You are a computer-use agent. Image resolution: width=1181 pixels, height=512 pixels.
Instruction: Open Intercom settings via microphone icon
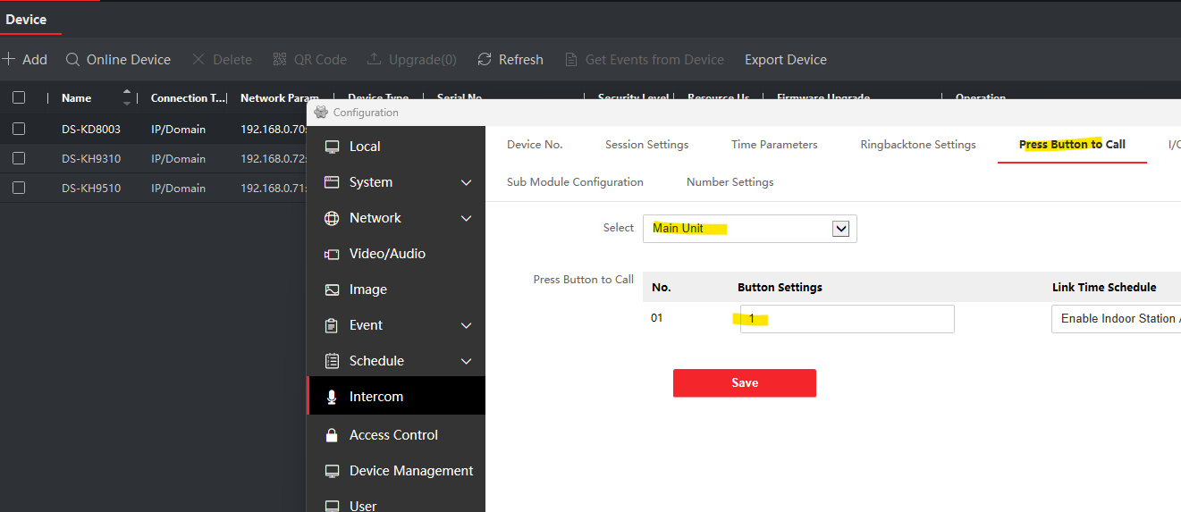coord(332,397)
